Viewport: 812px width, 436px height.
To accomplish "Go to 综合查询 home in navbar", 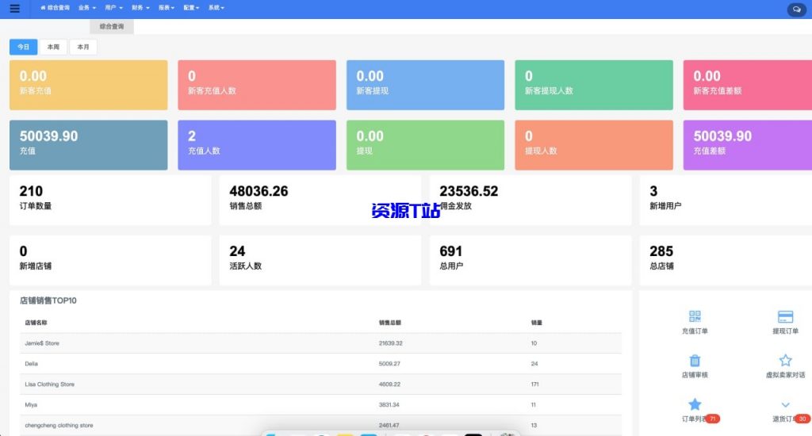I will (55, 8).
